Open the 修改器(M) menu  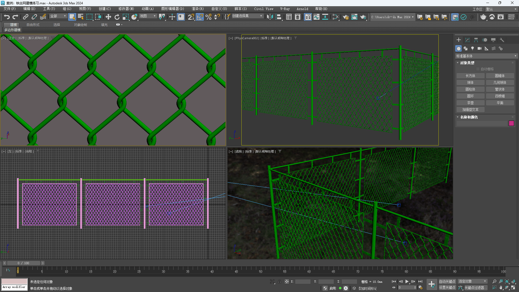coord(126,9)
